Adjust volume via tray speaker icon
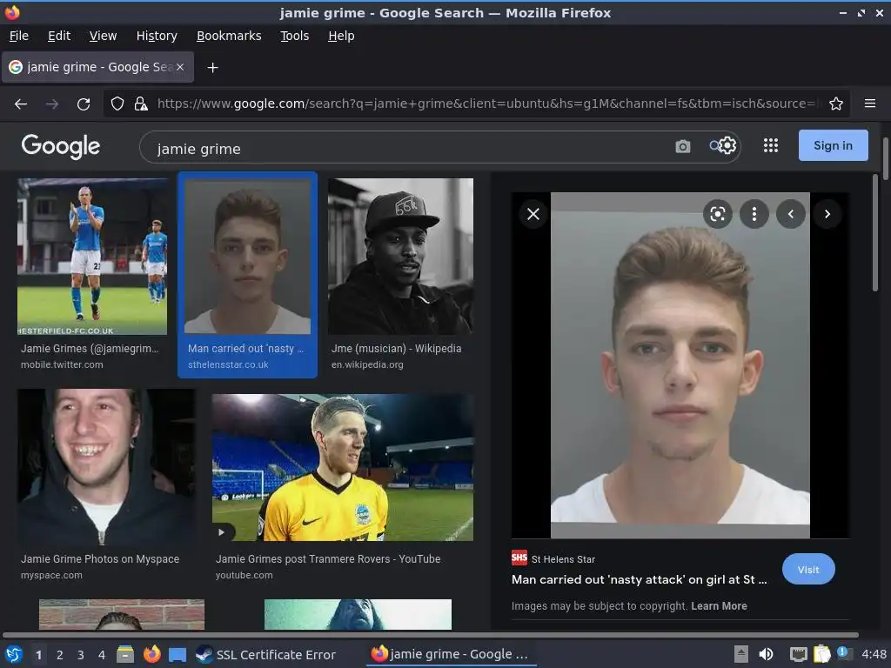Image resolution: width=891 pixels, height=668 pixels. (766, 654)
